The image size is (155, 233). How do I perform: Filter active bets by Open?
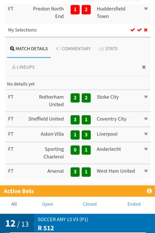48,204
